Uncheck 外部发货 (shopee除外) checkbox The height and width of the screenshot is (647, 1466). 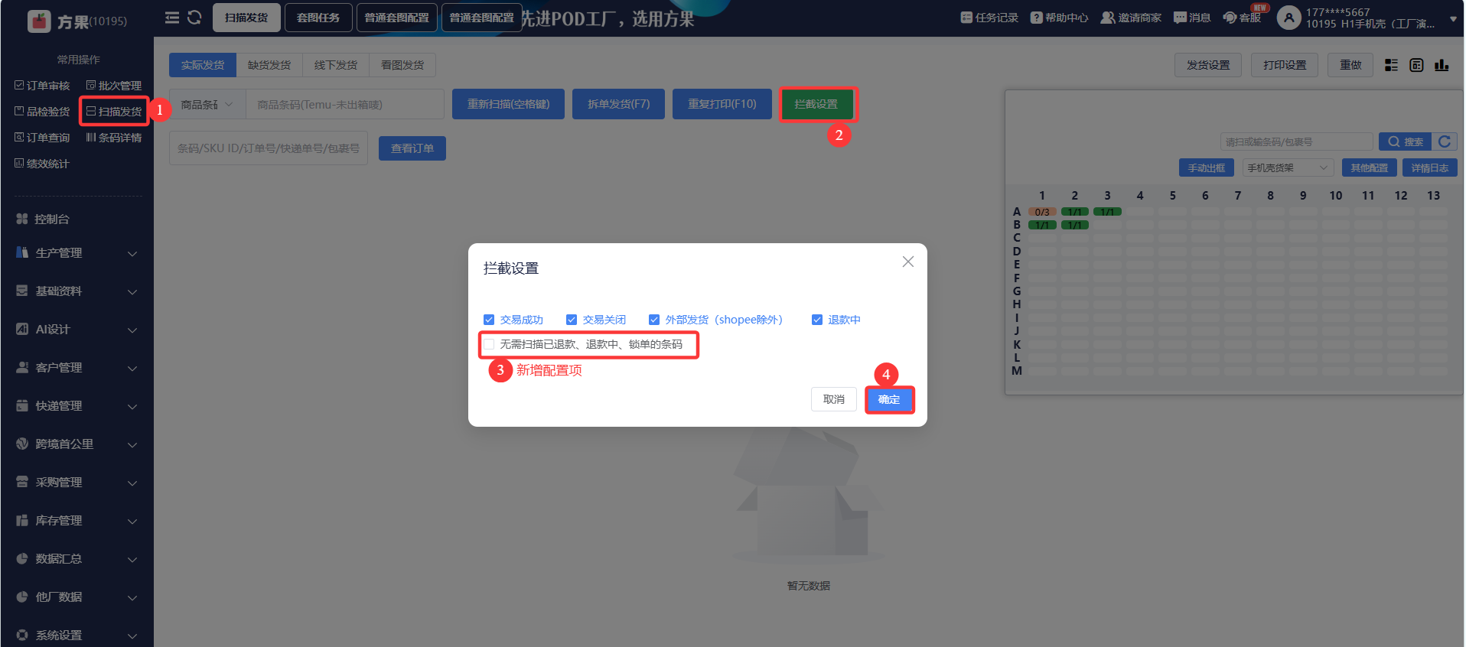(654, 320)
